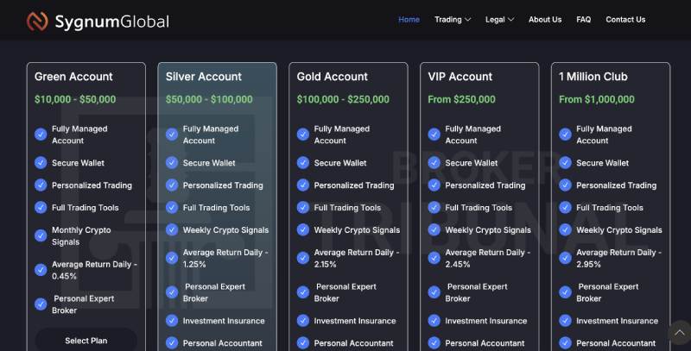Click the From $250,000 price text

(x=461, y=99)
